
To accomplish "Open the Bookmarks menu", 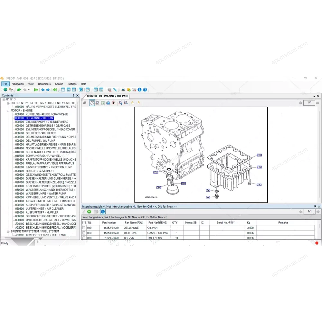I will 44,84.
